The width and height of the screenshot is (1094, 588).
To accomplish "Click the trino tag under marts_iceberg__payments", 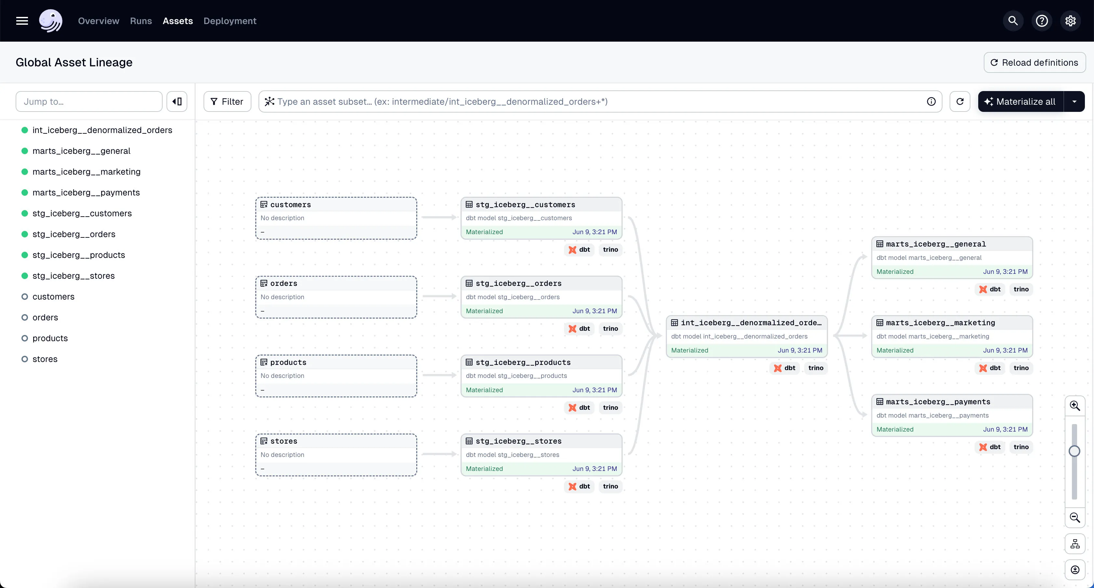I will (x=1021, y=447).
